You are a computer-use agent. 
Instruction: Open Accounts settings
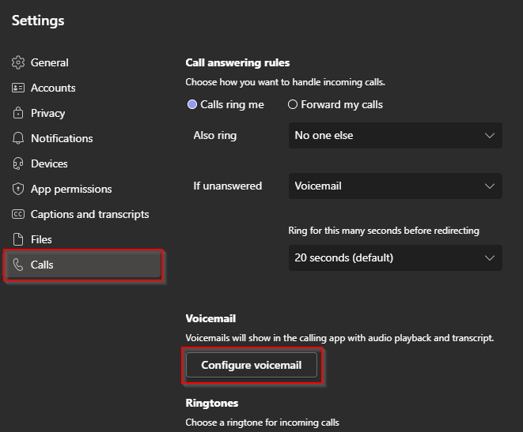pos(53,88)
